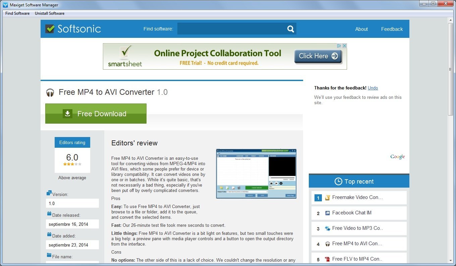This screenshot has width=456, height=266.
Task: Click the clock icon in the Top recent header
Action: click(x=338, y=181)
